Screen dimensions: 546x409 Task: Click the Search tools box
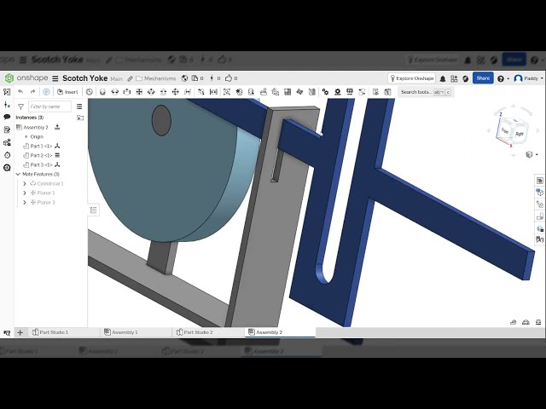coord(425,92)
